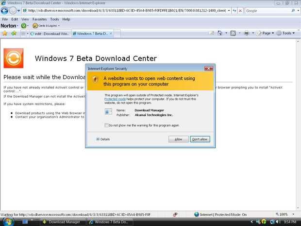
Task: Close the Internet Explorer Security dialog
Action: (x=208, y=69)
